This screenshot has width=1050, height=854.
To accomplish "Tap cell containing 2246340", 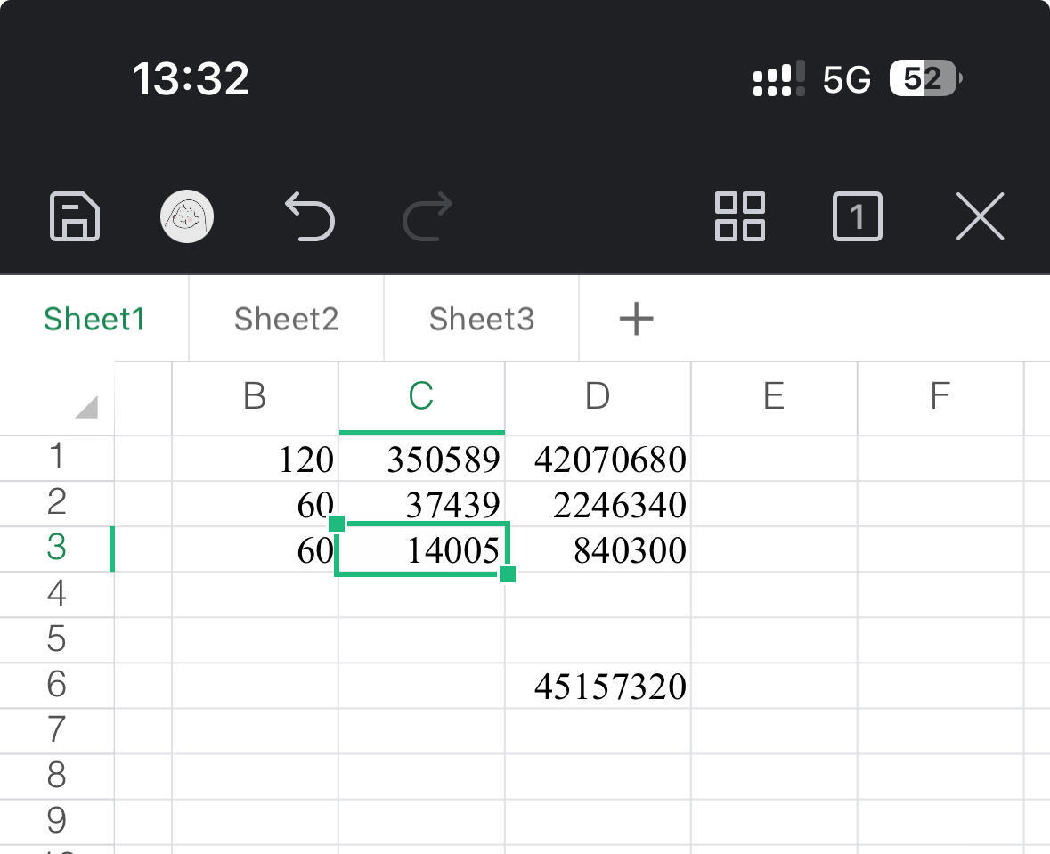I will [x=598, y=504].
